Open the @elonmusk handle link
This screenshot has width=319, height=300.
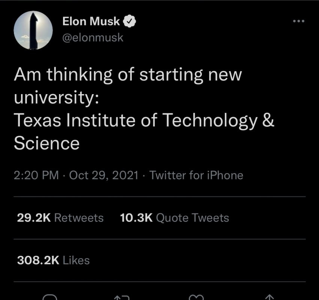click(93, 38)
